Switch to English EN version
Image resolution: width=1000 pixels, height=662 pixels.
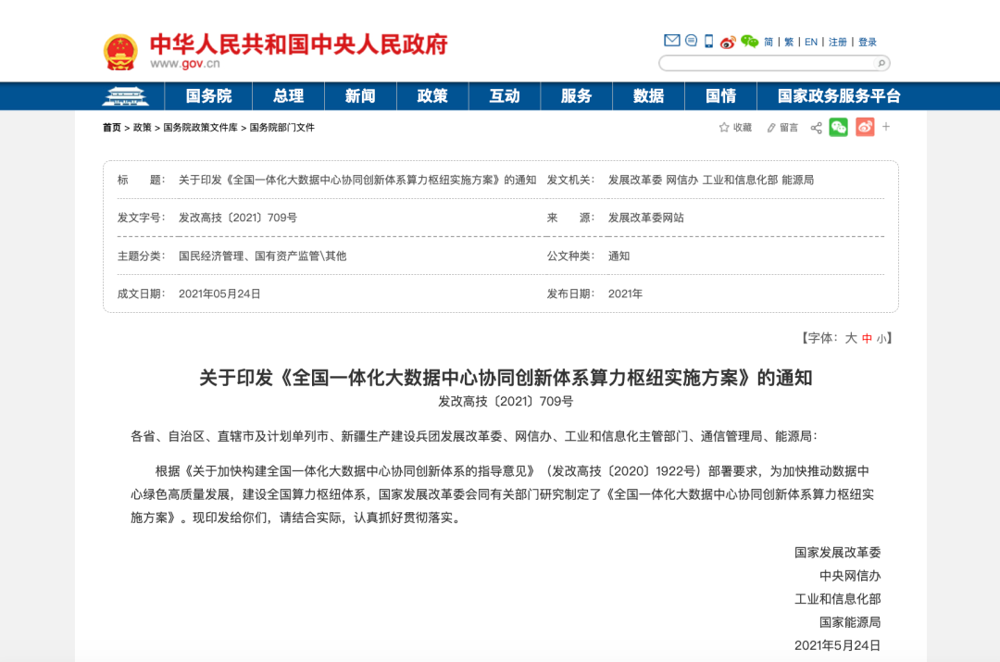(810, 42)
